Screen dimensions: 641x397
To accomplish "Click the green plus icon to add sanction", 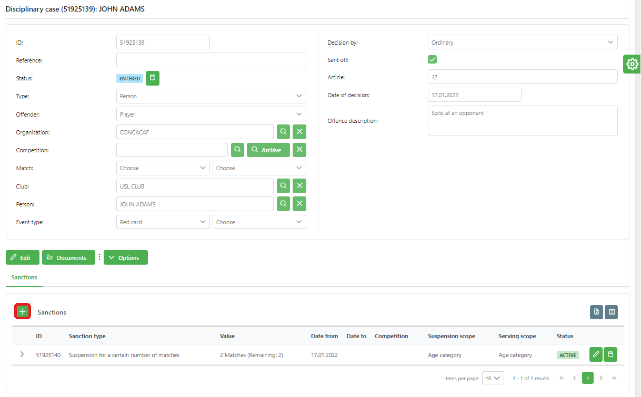I will [x=23, y=311].
